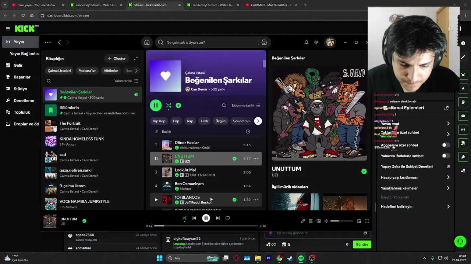The height and width of the screenshot is (264, 471).
Task: Seek on the song progress bar
Action: [x=206, y=226]
